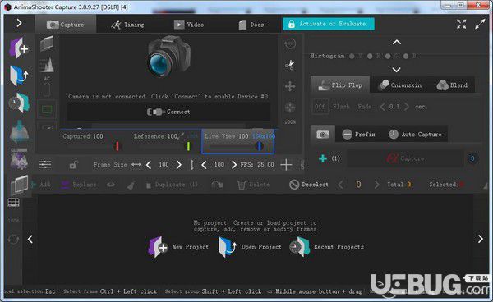Screen dimensions: 493x302
Task: Click the sidebar refresh loop icon
Action: 13,240
